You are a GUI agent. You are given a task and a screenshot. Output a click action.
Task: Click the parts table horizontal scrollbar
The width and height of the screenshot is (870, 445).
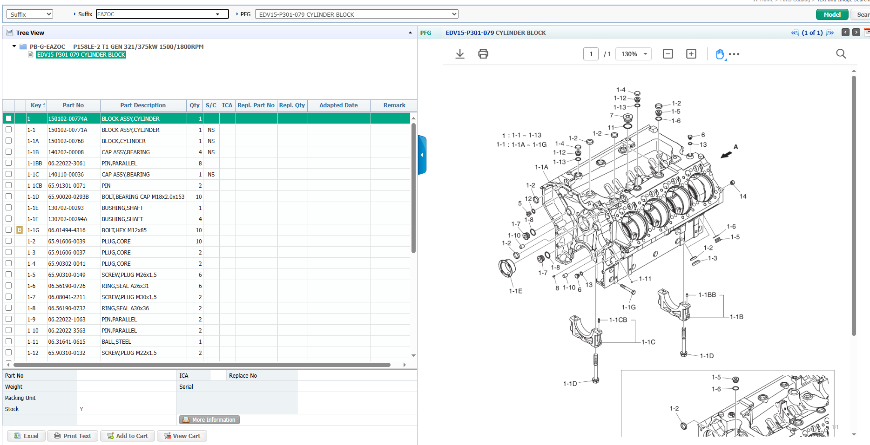(202, 365)
